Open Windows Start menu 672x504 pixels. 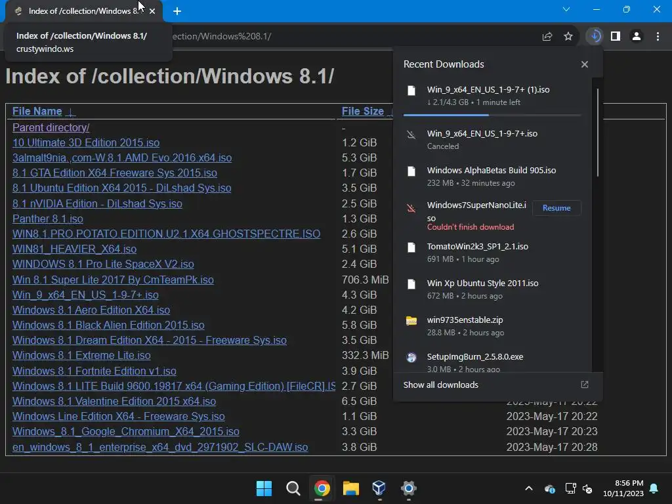[x=264, y=488]
